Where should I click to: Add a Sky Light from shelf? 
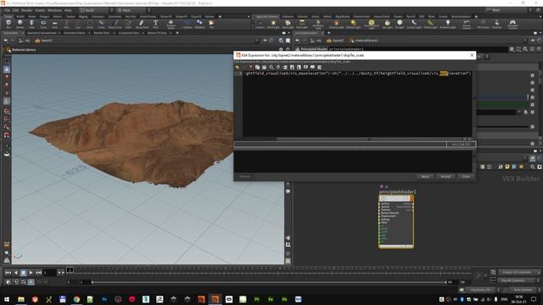[x=387, y=24]
